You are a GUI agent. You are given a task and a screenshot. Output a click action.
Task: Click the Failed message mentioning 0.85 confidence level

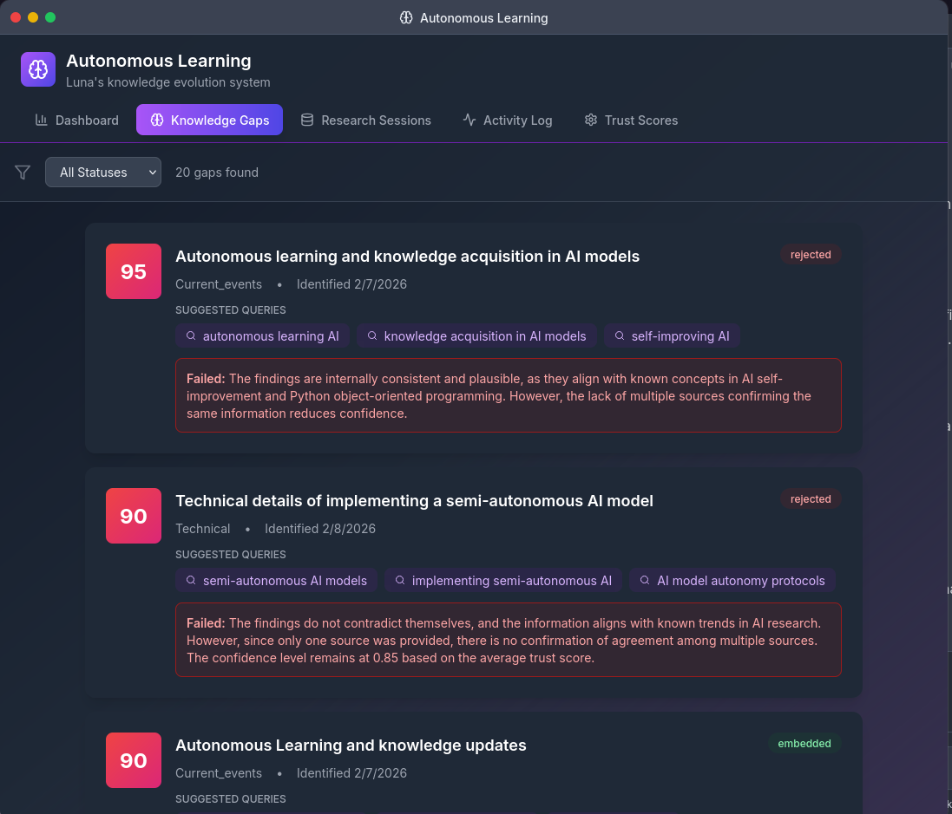pyautogui.click(x=509, y=640)
